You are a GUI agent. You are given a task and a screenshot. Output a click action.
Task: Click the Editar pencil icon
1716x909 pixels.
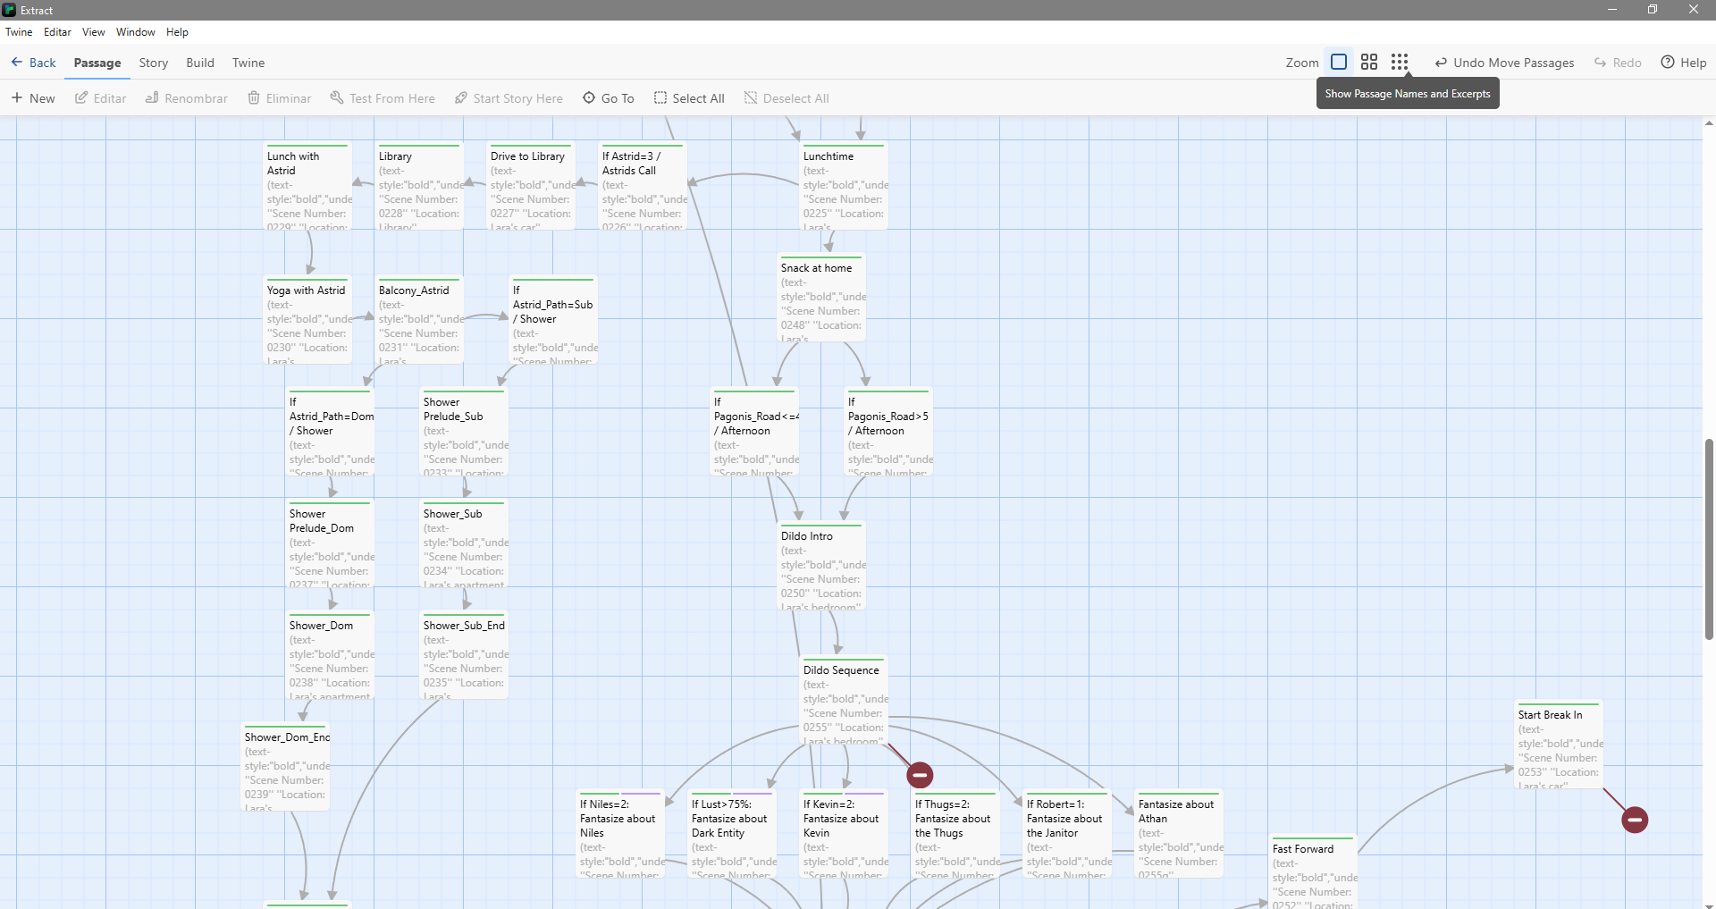81,97
